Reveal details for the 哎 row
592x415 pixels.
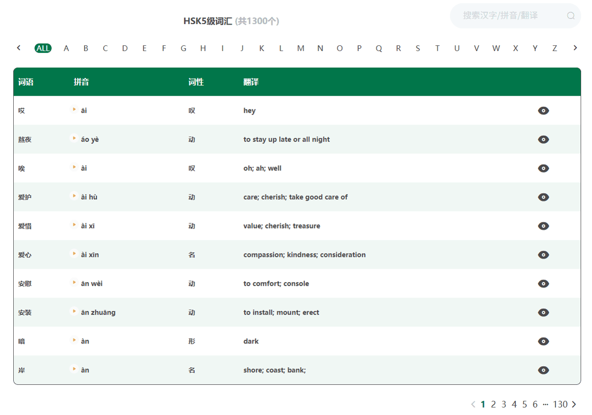point(543,110)
